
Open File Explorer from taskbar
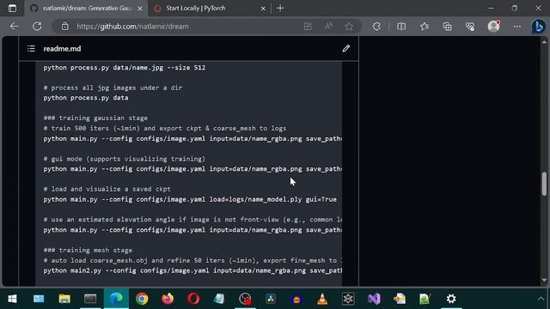(x=64, y=299)
